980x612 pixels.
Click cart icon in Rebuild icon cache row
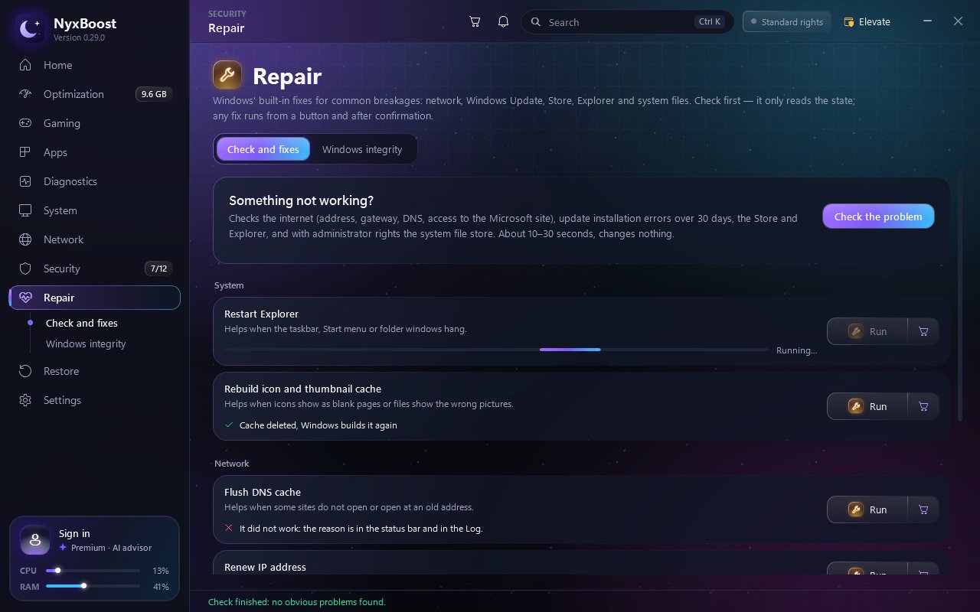click(923, 406)
